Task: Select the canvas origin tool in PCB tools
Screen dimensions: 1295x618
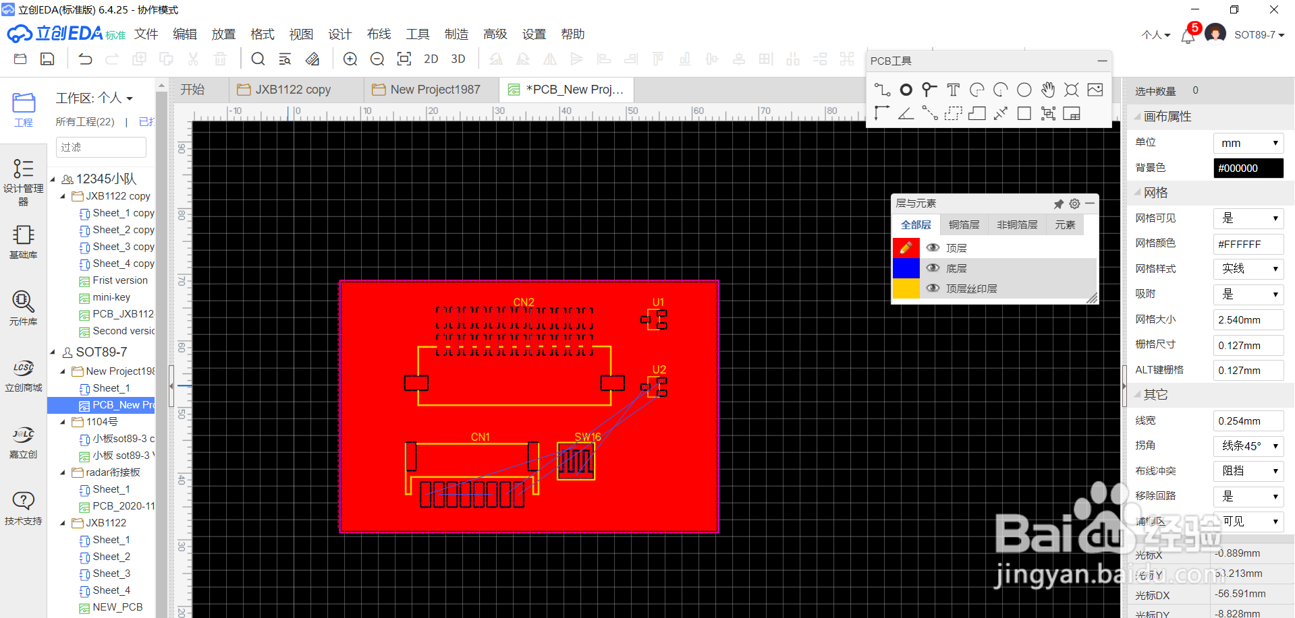Action: coord(882,113)
